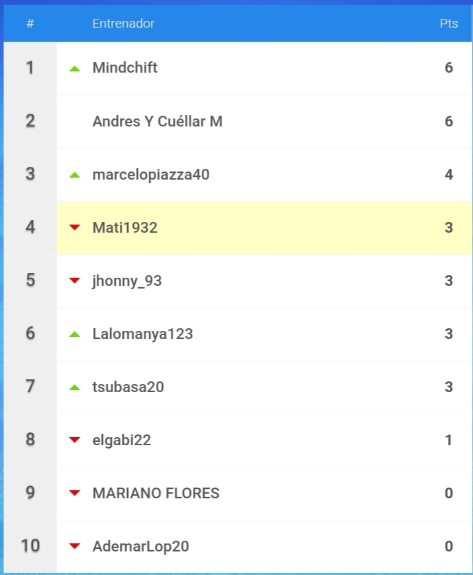Select the highlighted Mati1932 row
473x575 pixels.
(x=264, y=228)
